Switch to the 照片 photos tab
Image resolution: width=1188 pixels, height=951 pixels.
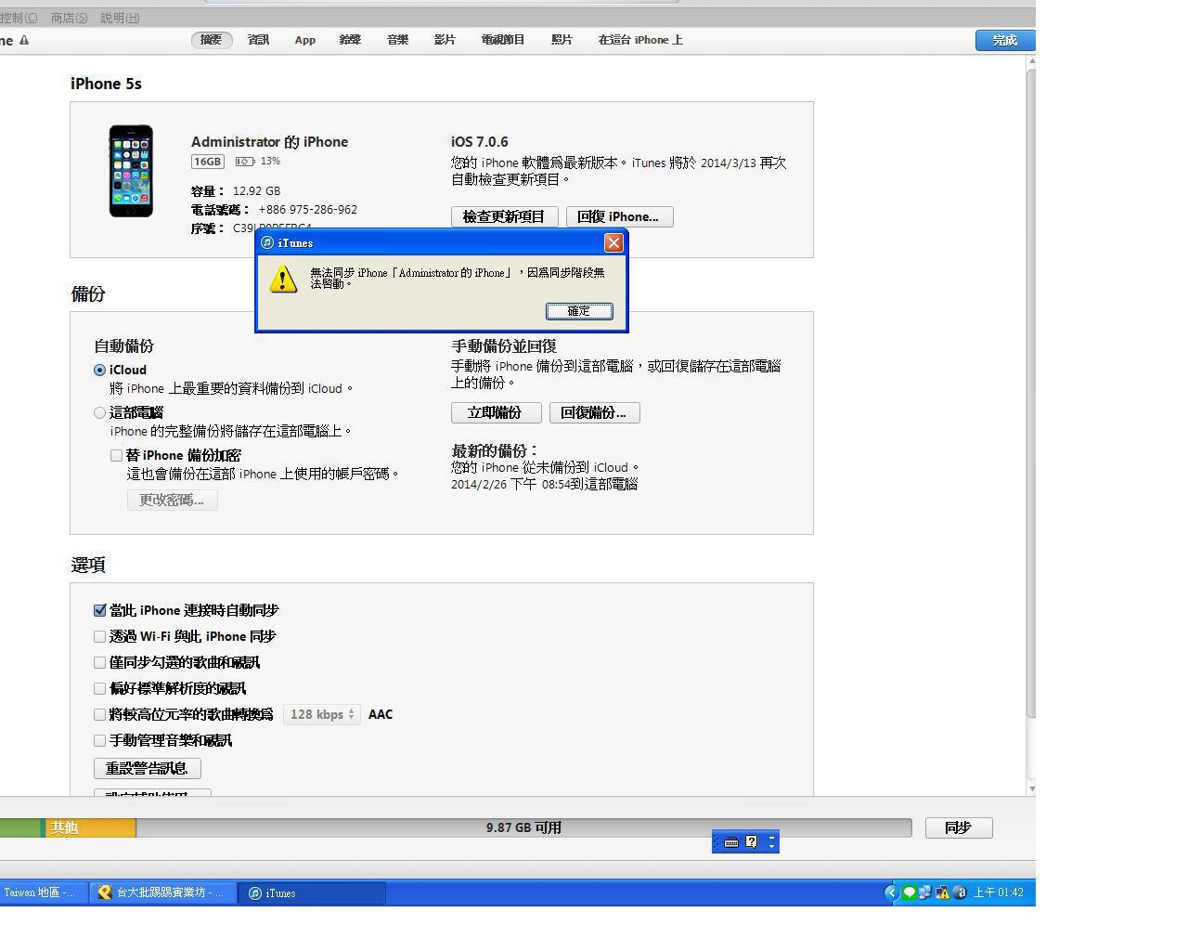click(562, 40)
